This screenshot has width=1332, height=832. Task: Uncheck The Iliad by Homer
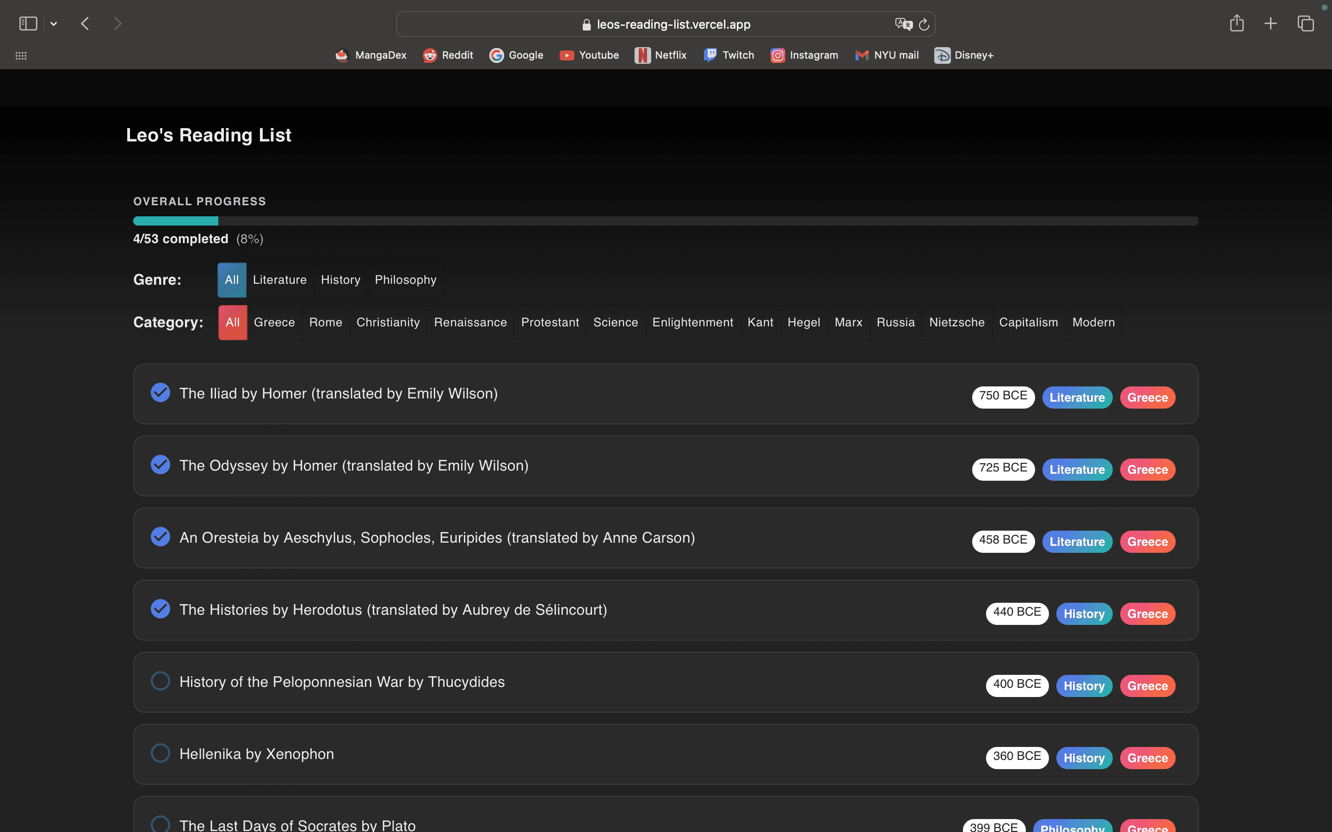tap(160, 393)
